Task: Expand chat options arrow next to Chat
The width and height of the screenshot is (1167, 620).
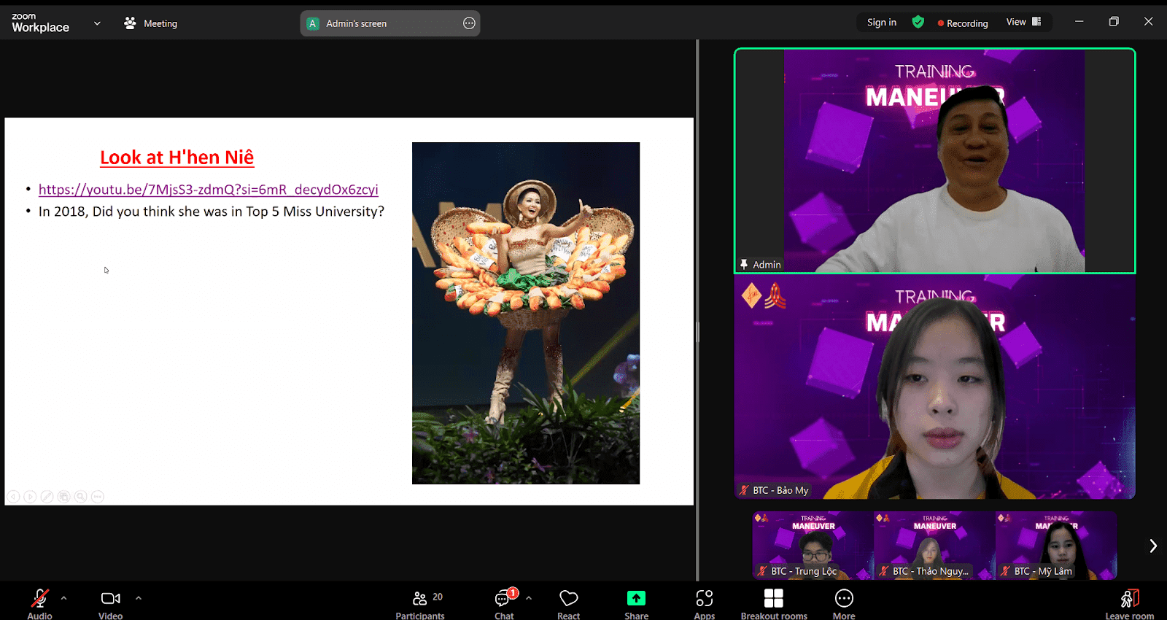Action: pos(529,598)
